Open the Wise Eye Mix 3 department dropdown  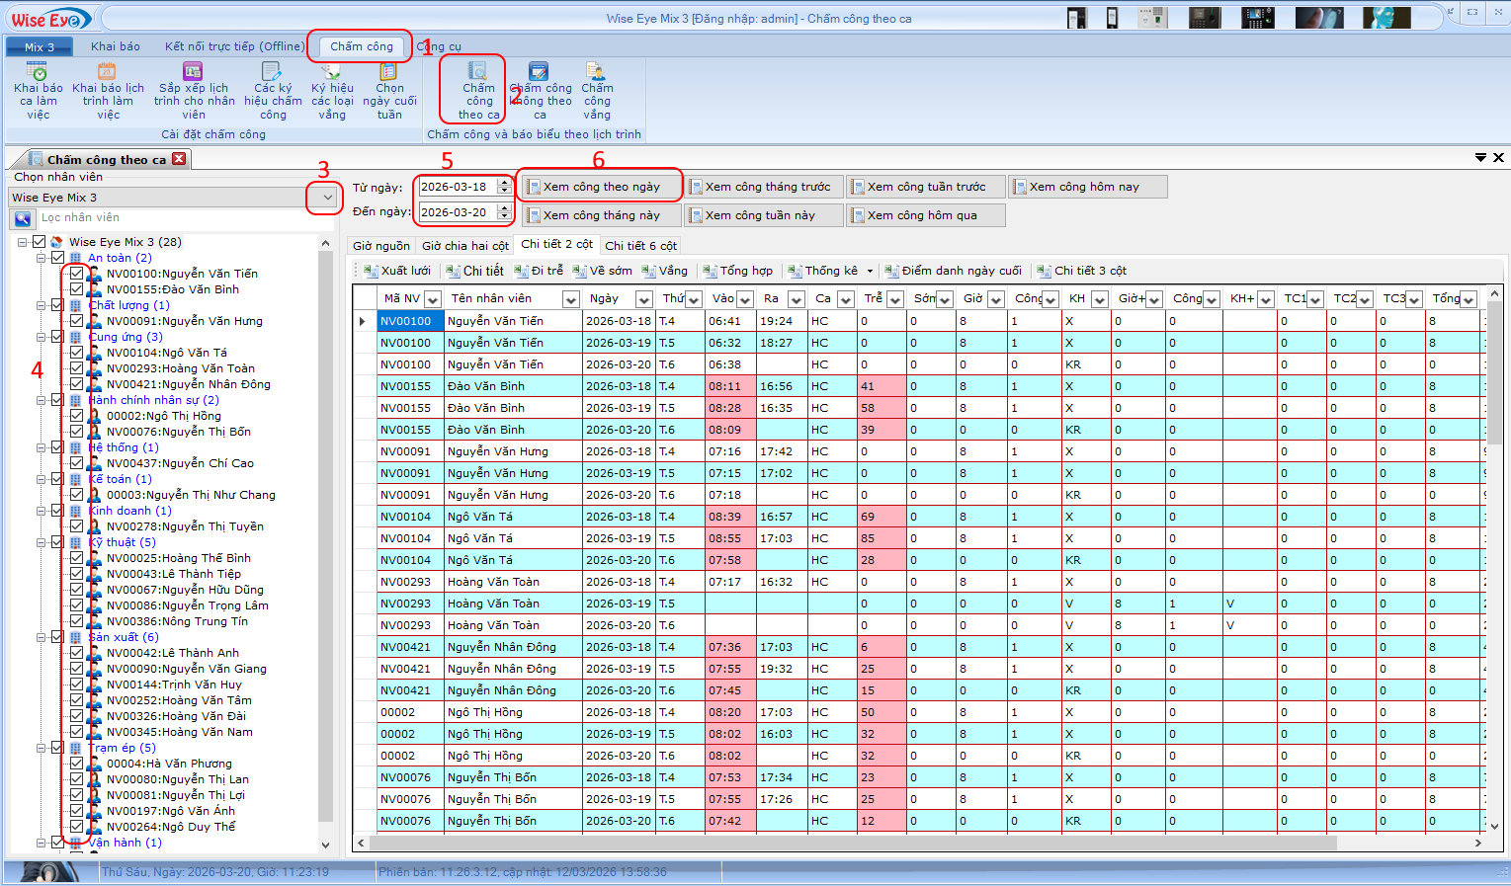point(326,198)
